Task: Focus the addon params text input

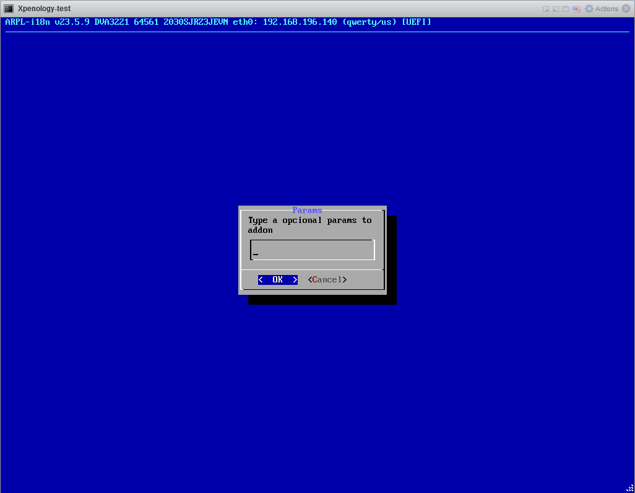Action: [312, 250]
